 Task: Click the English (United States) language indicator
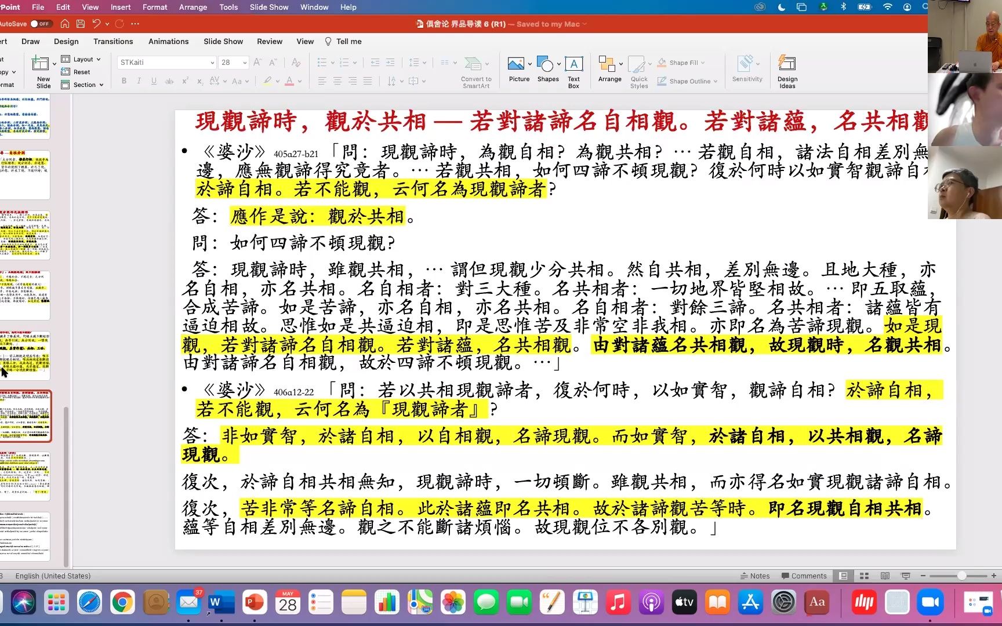pyautogui.click(x=53, y=576)
